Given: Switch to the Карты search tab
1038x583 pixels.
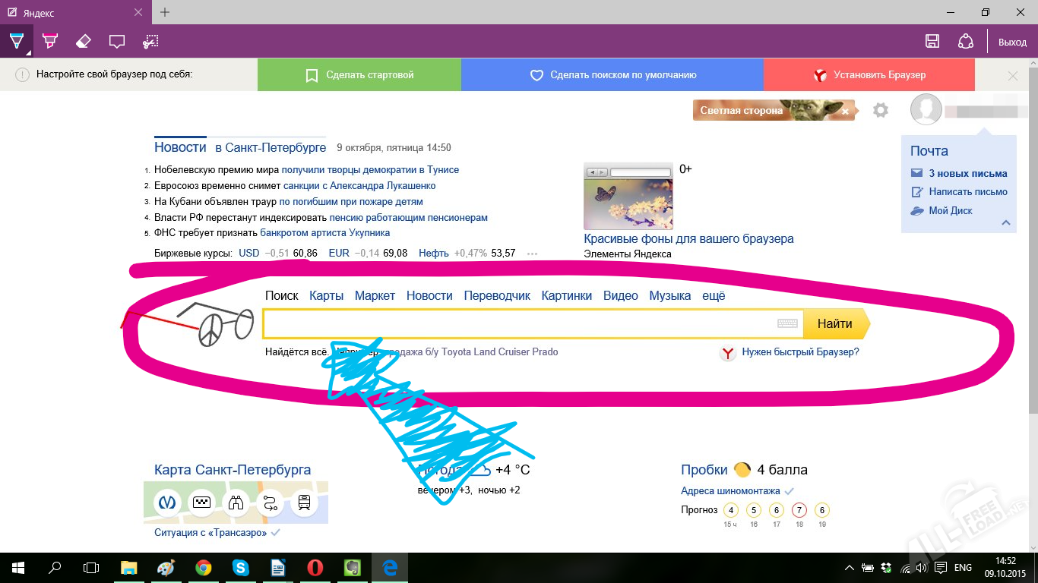Looking at the screenshot, I should (x=327, y=296).
